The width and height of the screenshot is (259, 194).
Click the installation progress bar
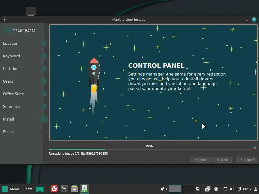[149, 150]
